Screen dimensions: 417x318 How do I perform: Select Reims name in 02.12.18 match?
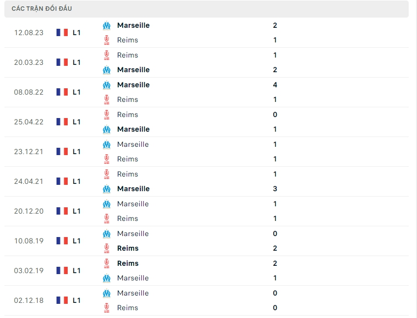pos(128,308)
